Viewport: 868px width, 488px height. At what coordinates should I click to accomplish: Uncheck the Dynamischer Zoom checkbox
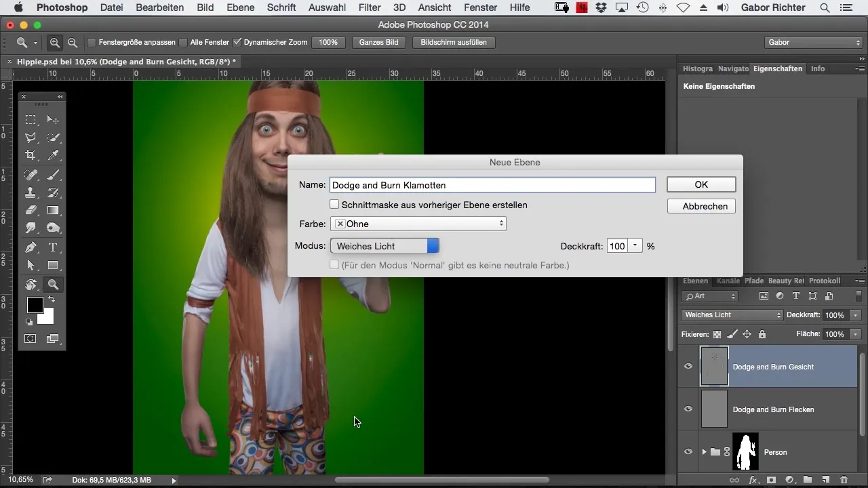[x=237, y=42]
